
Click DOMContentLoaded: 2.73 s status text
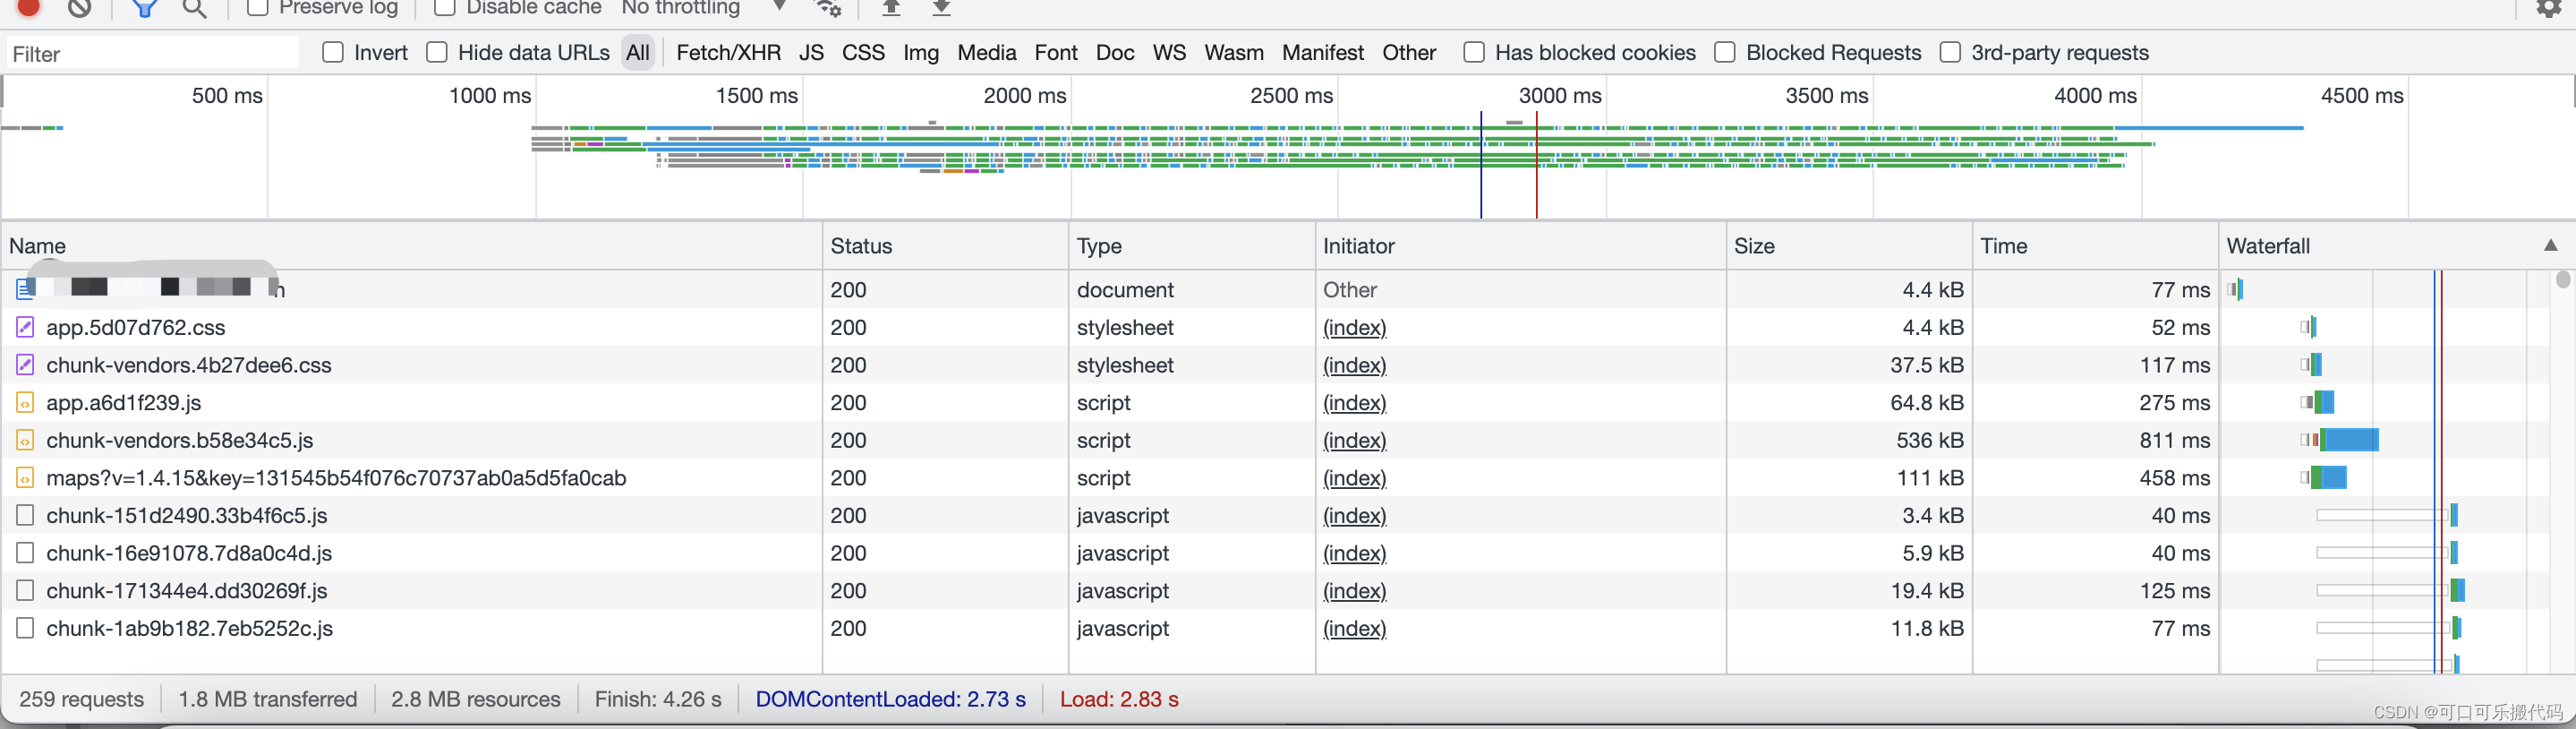(x=890, y=699)
